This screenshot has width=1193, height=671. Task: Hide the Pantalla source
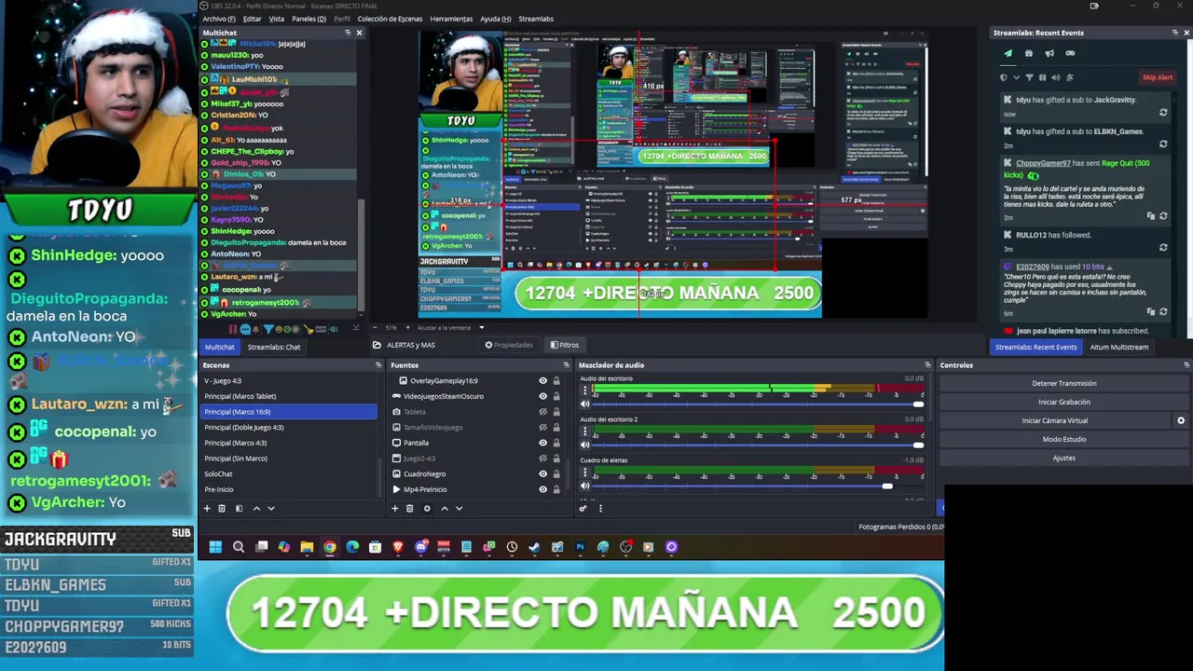tap(542, 443)
